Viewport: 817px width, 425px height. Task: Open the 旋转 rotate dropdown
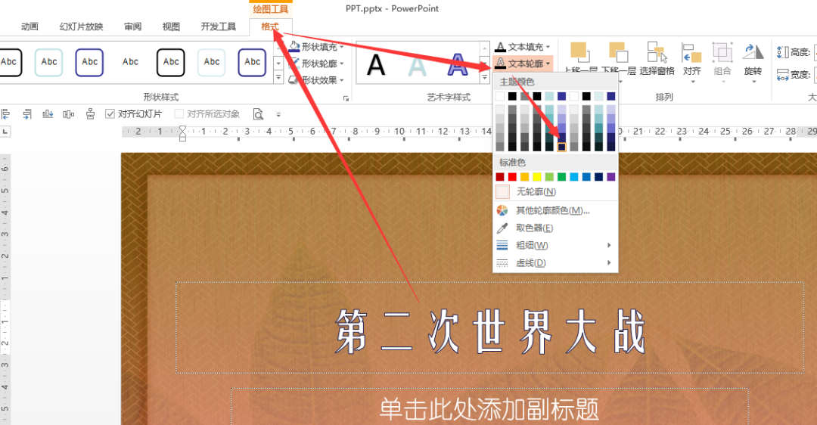point(753,63)
